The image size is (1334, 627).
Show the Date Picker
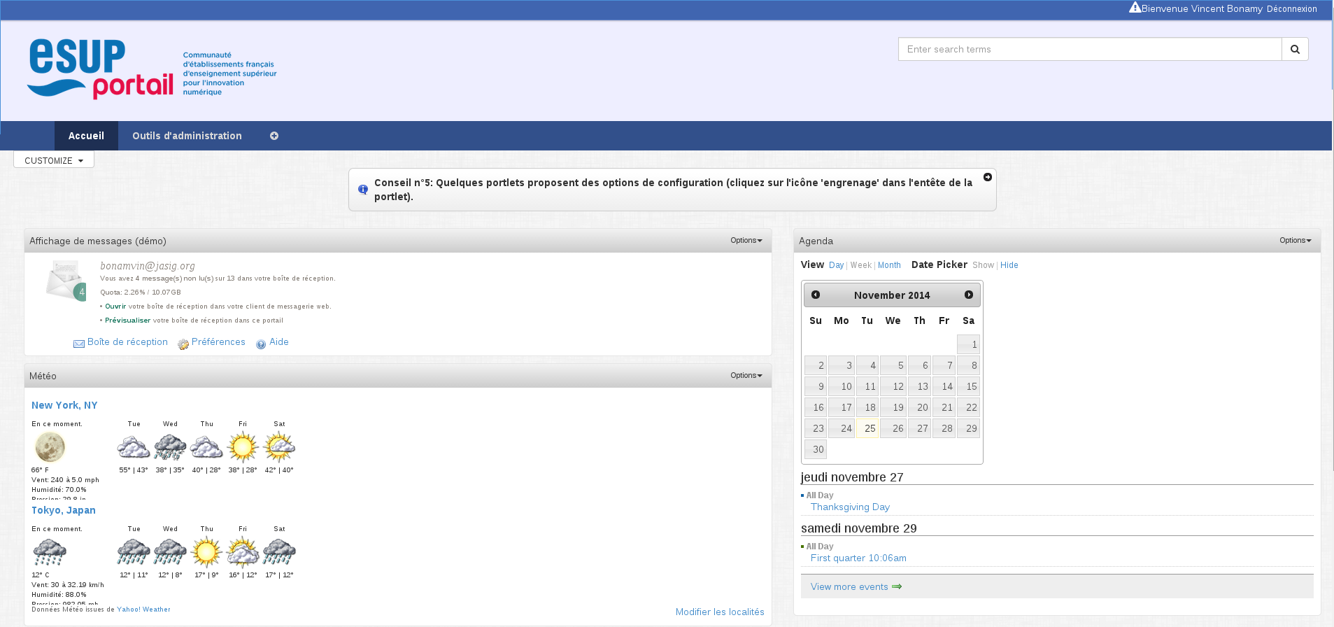982,265
